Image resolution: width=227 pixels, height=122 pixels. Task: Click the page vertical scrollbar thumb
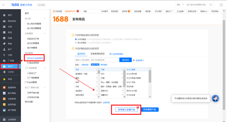click(x=224, y=65)
